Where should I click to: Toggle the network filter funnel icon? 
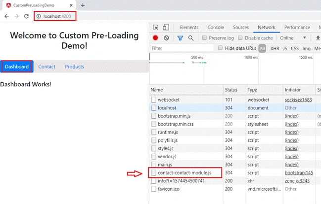[x=180, y=38]
